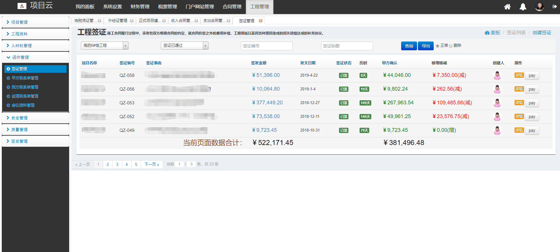Open 详情 badge for row QZ-052
Viewport: 560px width, 252px height.
[x=519, y=116]
